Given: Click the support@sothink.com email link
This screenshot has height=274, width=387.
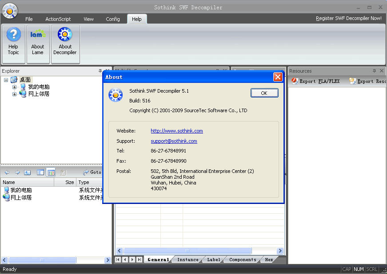Looking at the screenshot, I should [x=174, y=141].
